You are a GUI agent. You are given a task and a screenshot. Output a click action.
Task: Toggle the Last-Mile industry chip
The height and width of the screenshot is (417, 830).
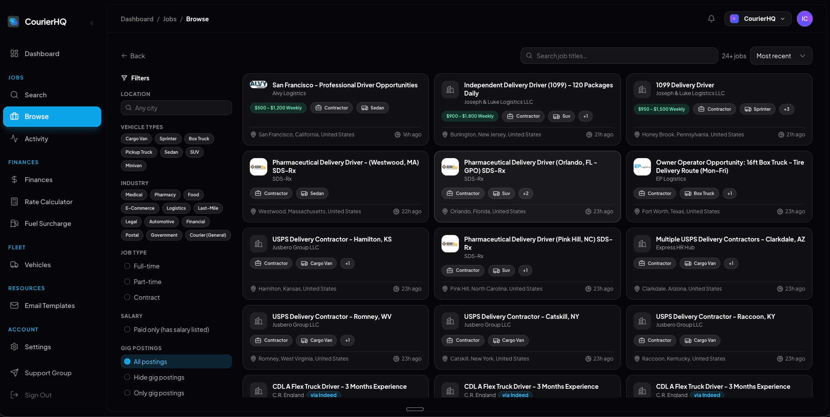[x=208, y=208]
